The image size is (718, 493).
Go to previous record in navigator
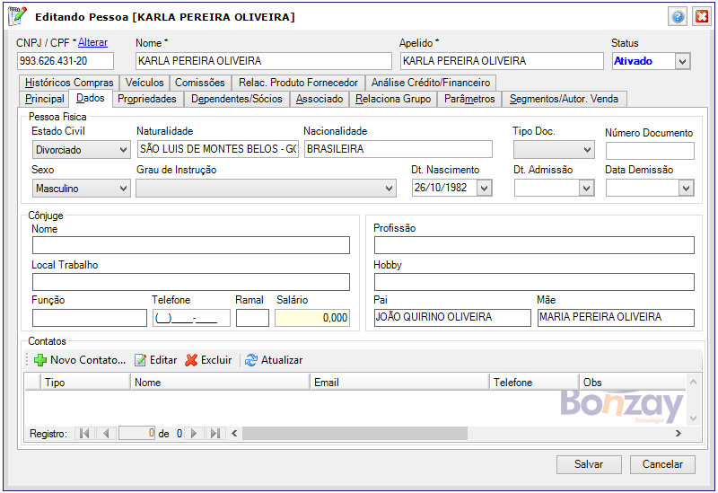tap(106, 434)
